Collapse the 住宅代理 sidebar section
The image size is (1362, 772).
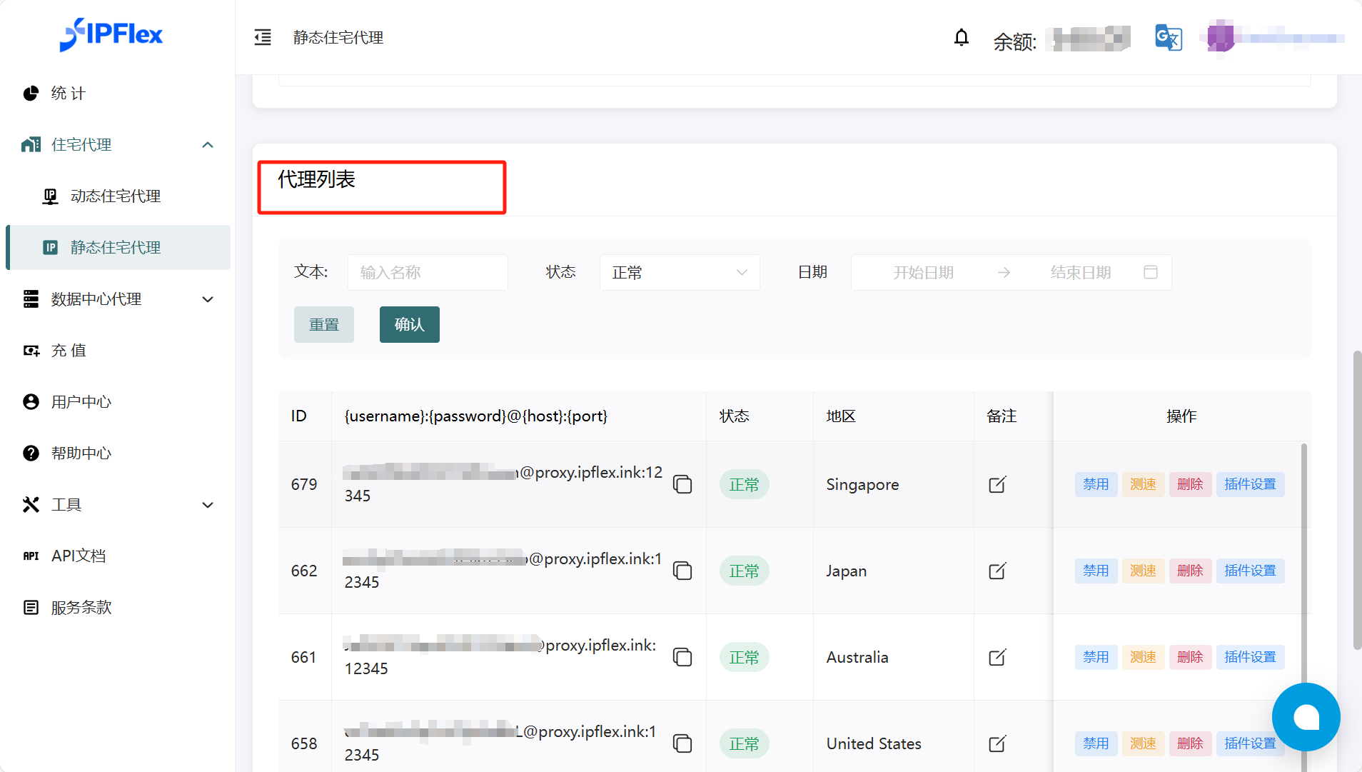[208, 145]
